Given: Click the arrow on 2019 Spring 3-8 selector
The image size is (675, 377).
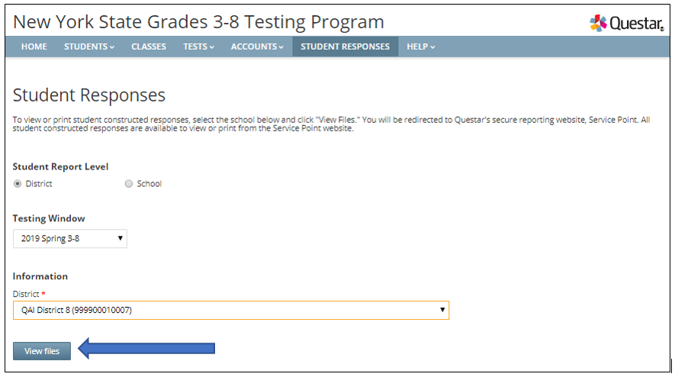Looking at the screenshot, I should (120, 238).
